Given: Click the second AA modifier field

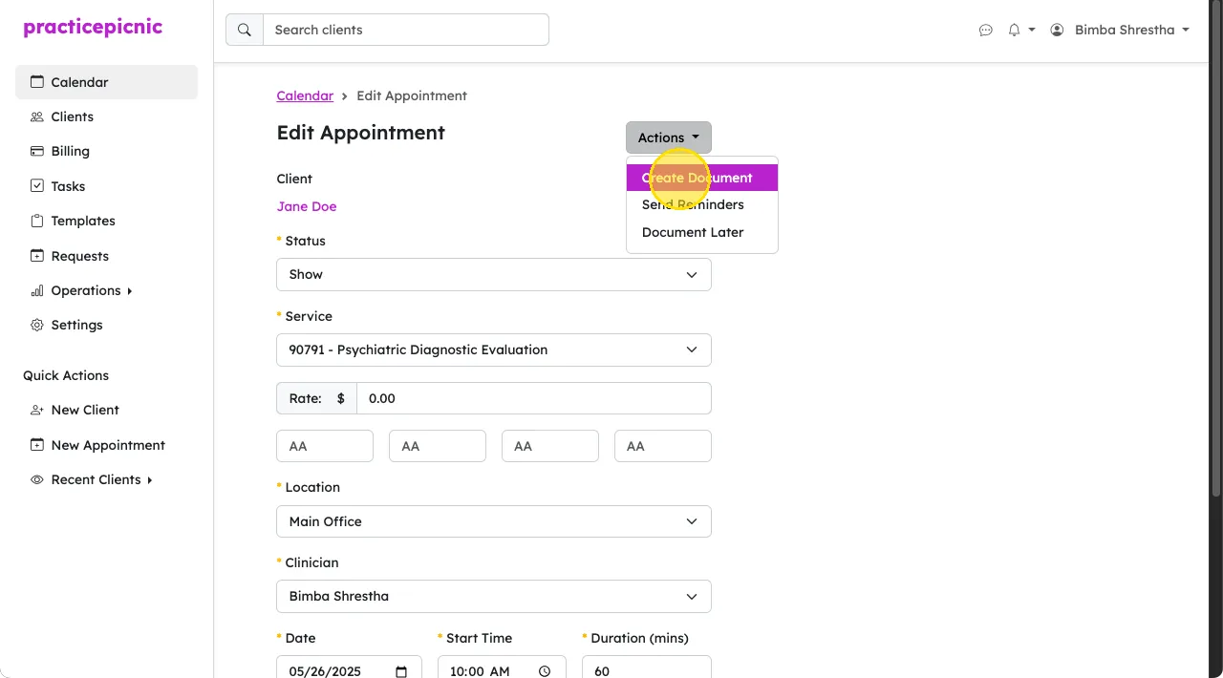Looking at the screenshot, I should coord(438,446).
